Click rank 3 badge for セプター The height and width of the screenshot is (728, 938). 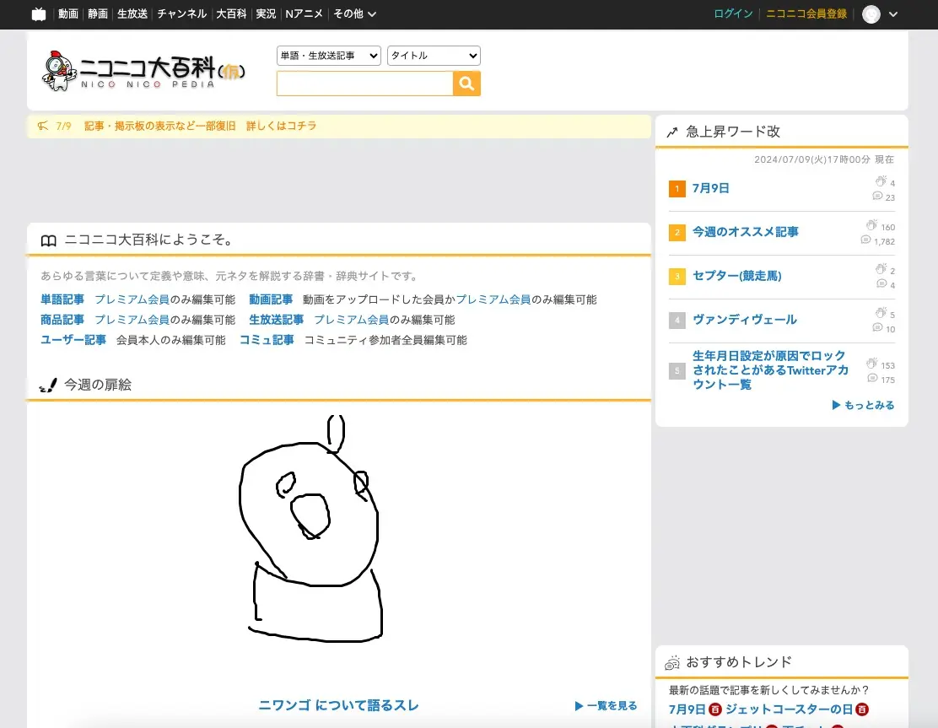[x=677, y=277]
